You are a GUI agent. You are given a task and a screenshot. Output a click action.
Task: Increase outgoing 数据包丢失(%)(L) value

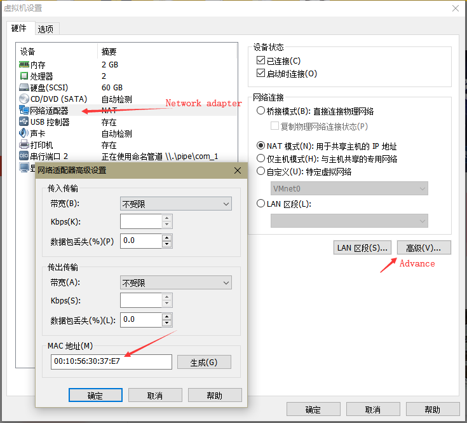point(167,317)
